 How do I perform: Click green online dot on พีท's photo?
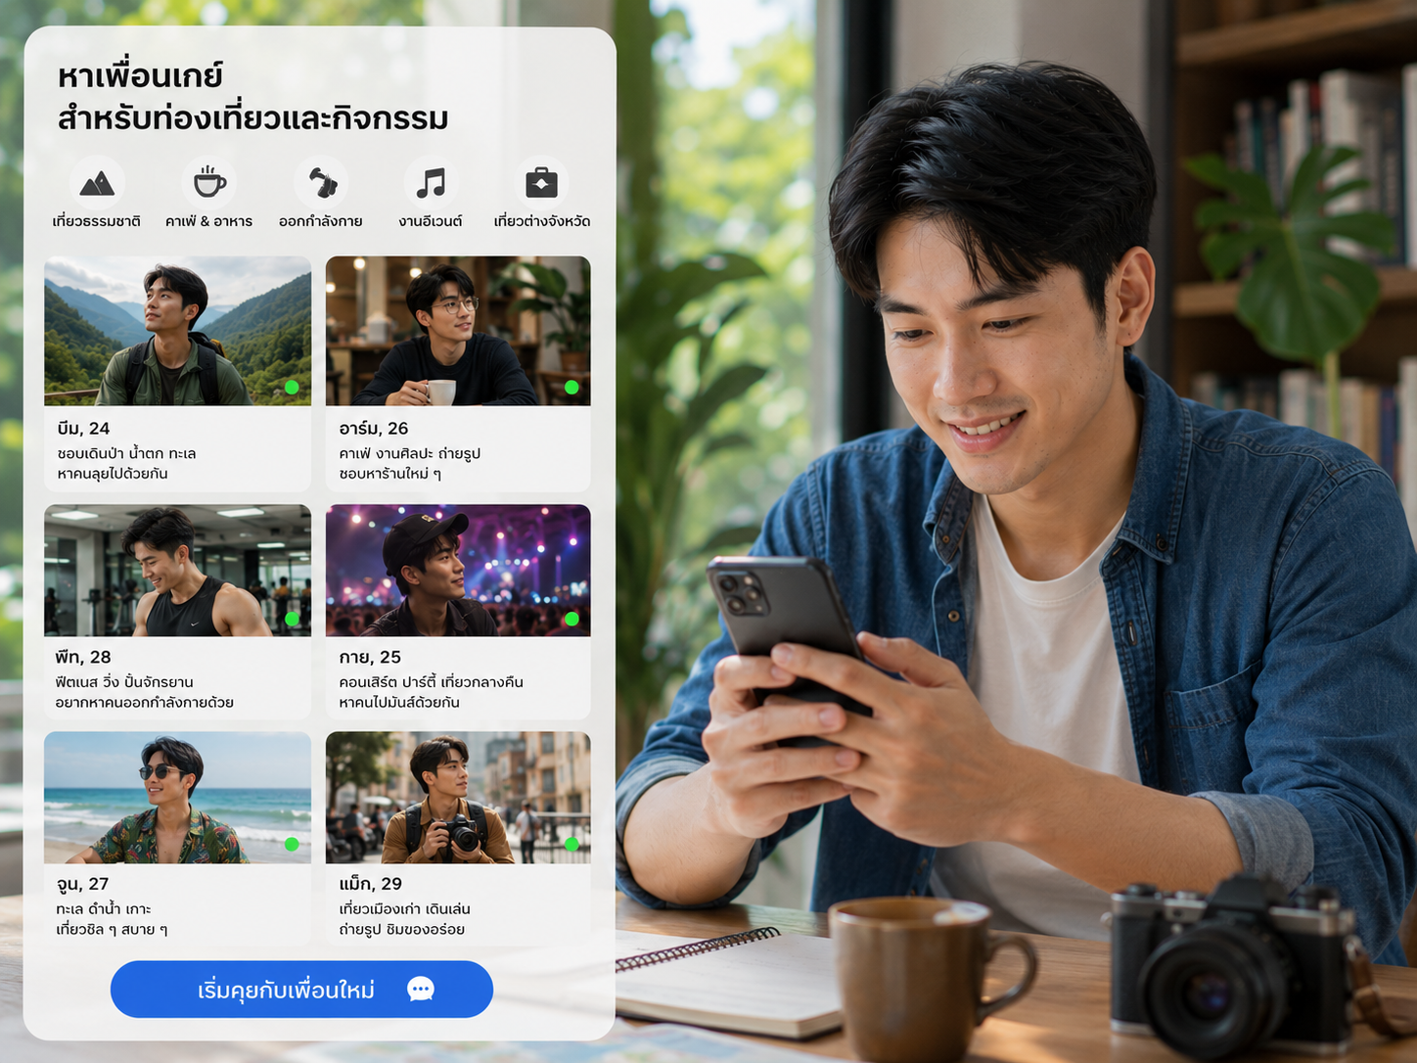click(x=292, y=619)
